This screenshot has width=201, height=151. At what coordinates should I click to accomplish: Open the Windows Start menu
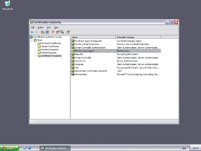pos(9,148)
